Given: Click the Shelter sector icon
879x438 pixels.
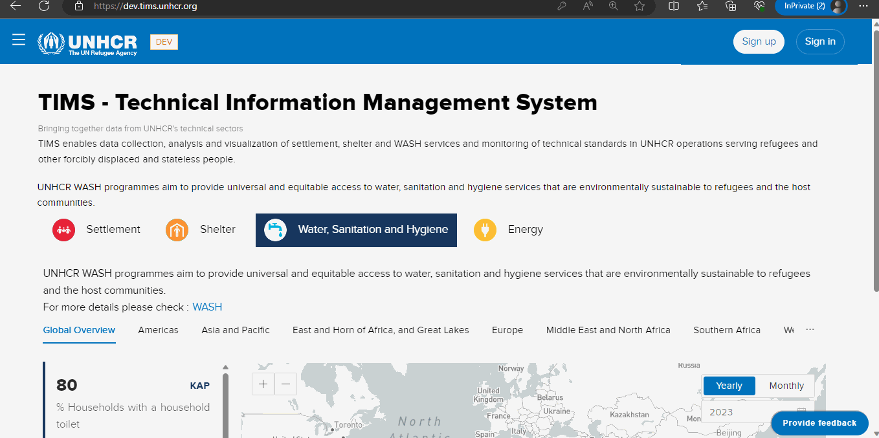Looking at the screenshot, I should tap(177, 230).
